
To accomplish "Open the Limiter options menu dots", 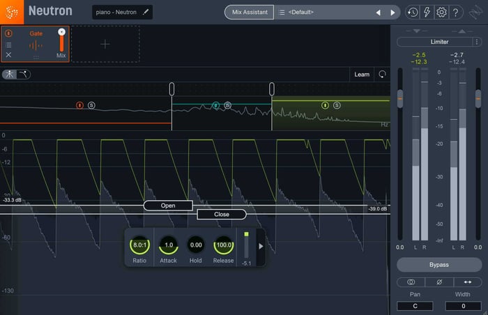I will tap(476, 42).
